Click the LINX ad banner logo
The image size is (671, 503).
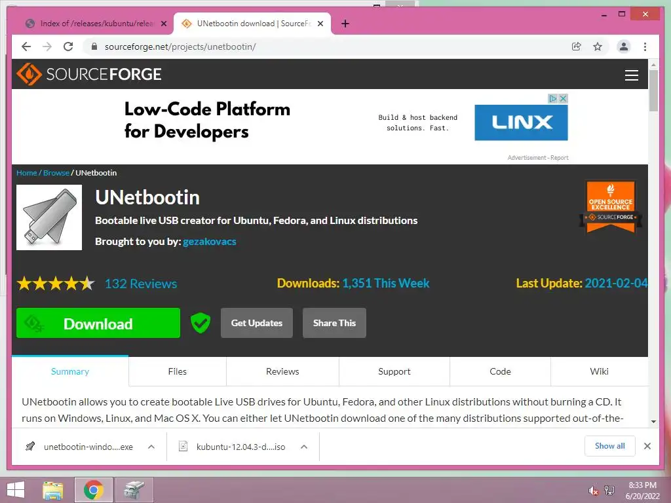[x=521, y=122]
